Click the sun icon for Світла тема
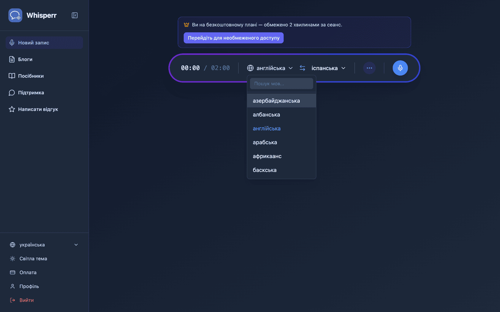The image size is (500, 312). click(x=12, y=259)
